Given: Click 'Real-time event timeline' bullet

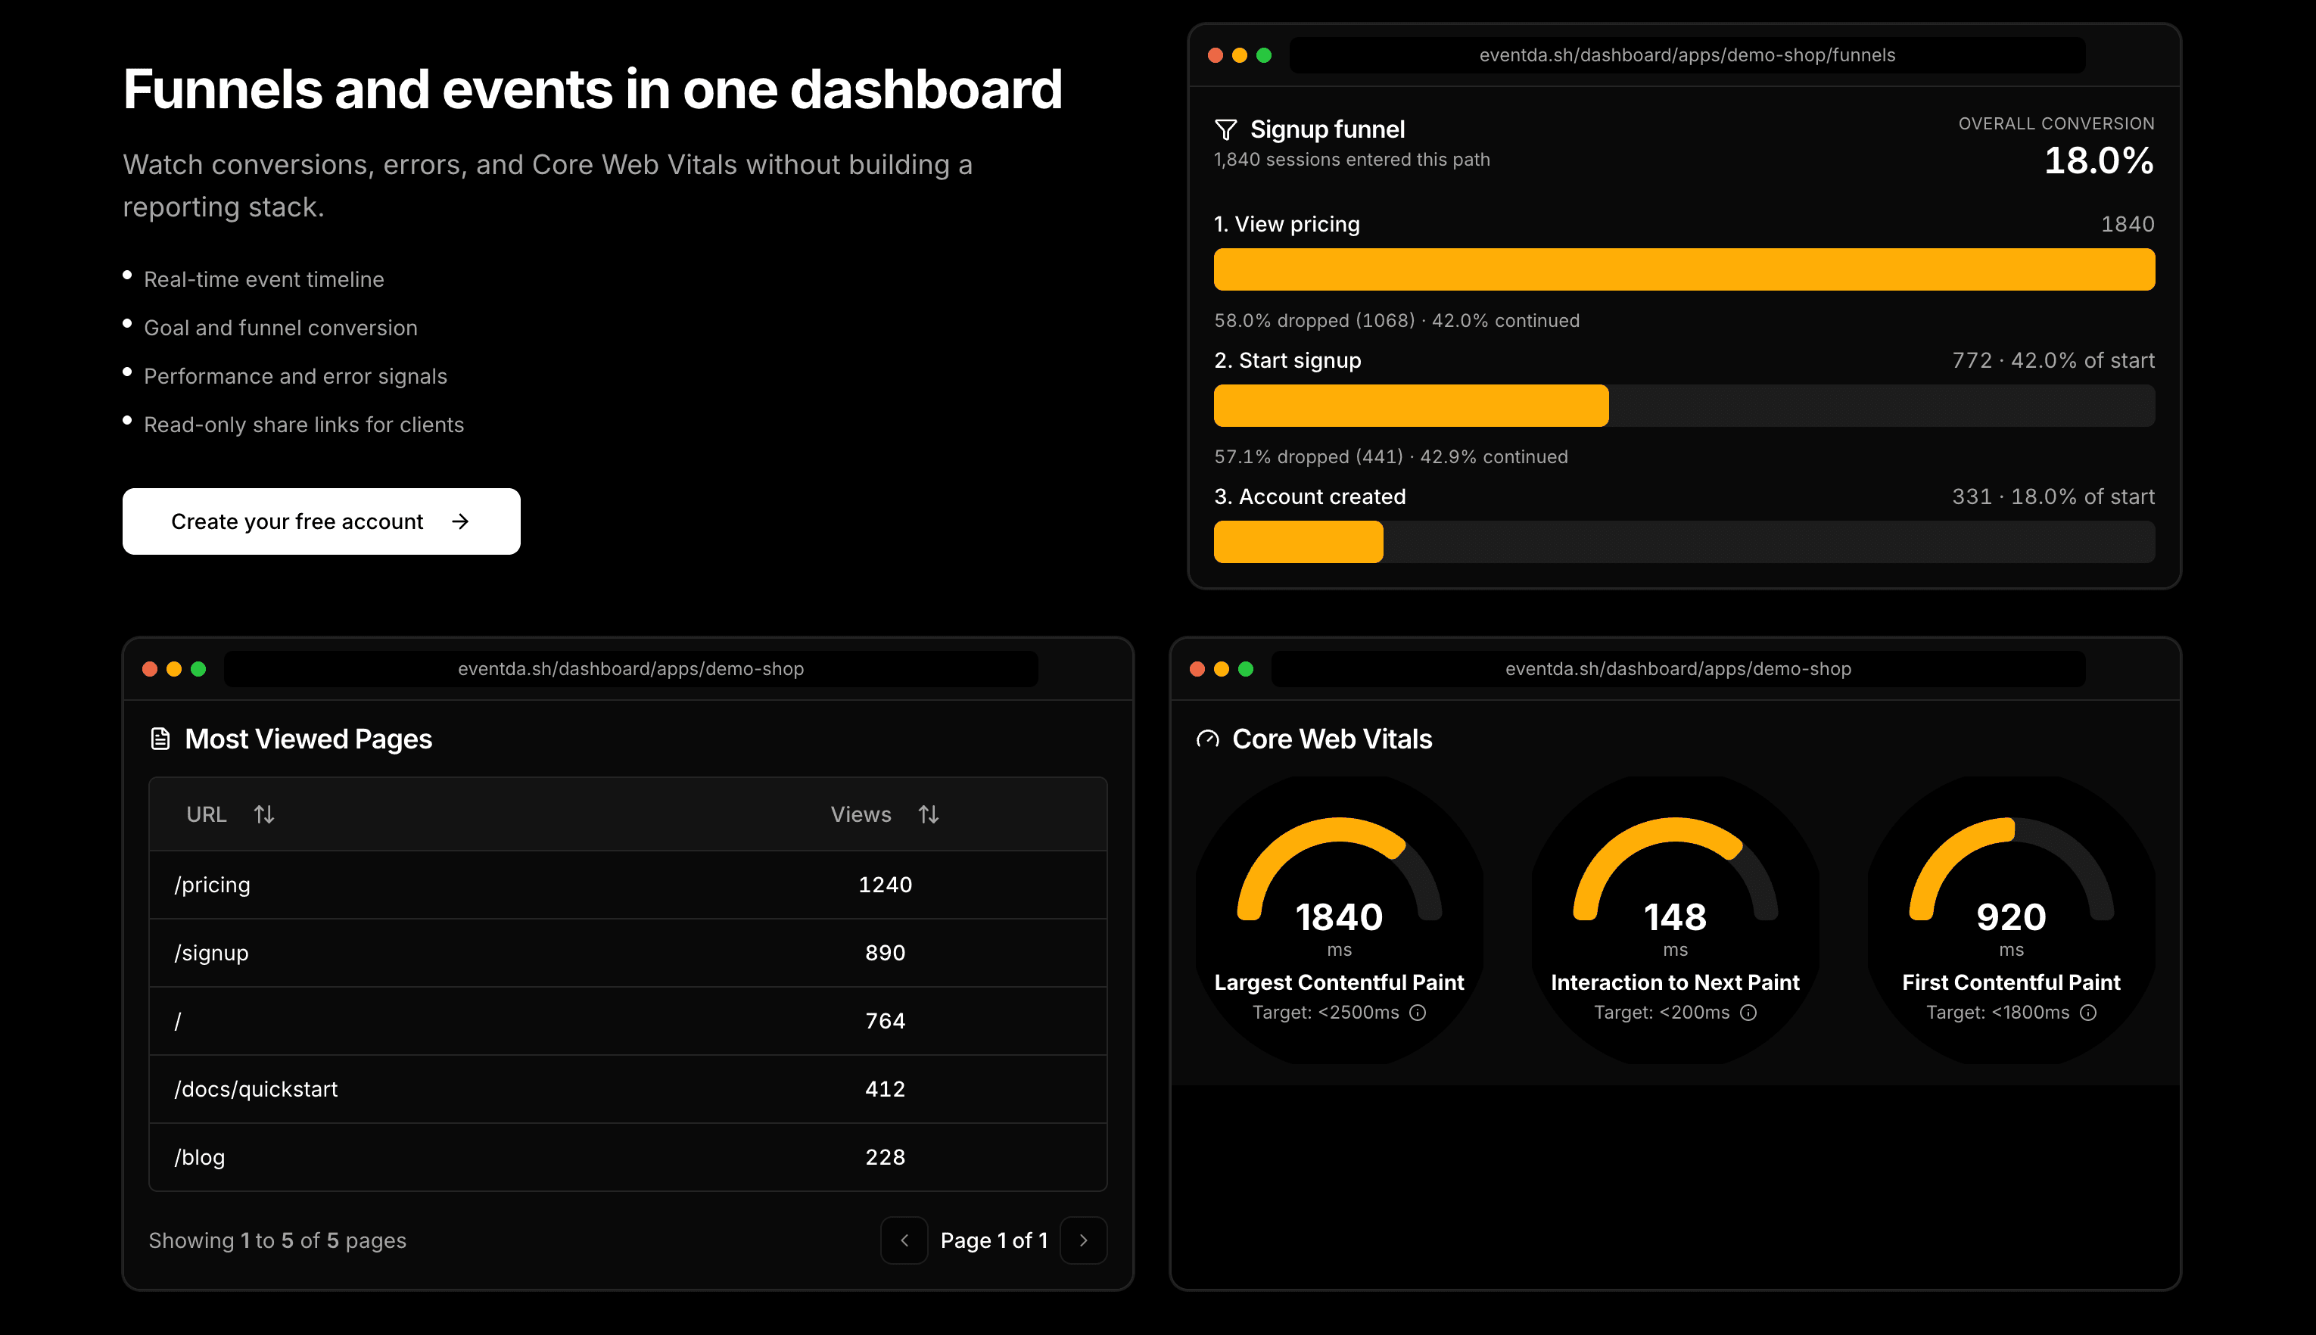Looking at the screenshot, I should click(x=264, y=280).
